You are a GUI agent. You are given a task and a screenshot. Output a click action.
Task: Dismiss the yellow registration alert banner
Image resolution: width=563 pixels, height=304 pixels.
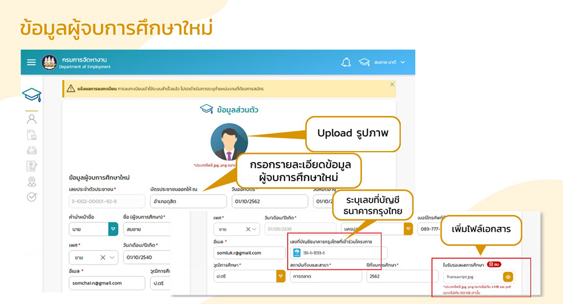[392, 84]
